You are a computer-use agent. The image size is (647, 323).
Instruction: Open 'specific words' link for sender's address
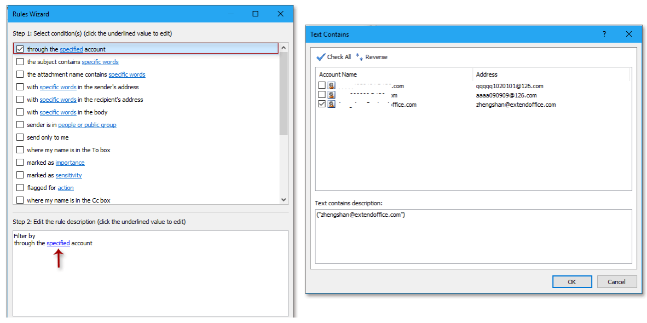point(57,86)
